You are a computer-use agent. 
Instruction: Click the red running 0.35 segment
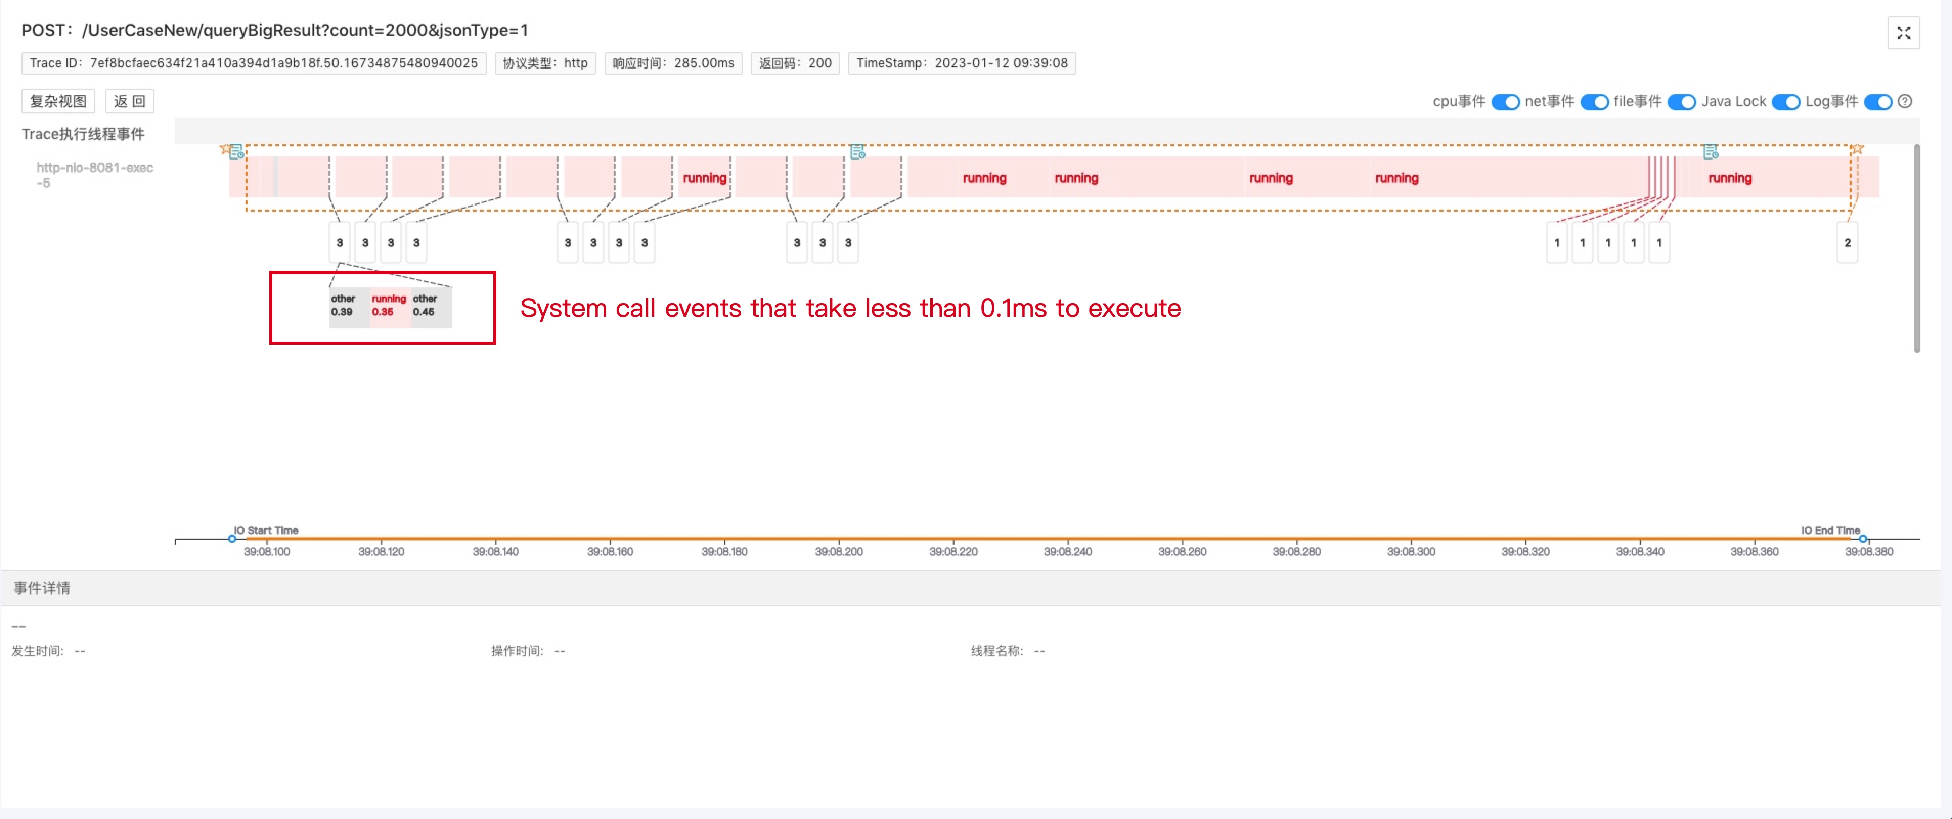click(x=389, y=306)
